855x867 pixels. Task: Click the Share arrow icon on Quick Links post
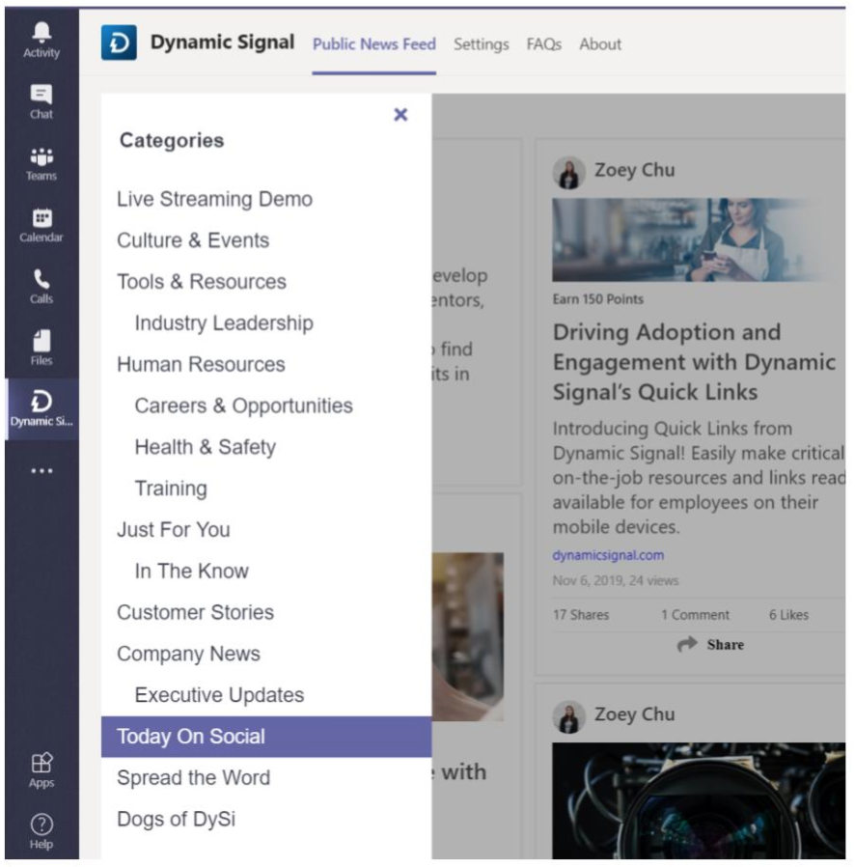click(687, 644)
